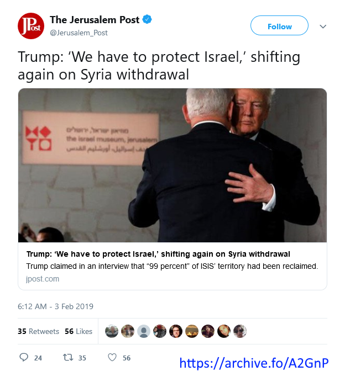Click the jpost.com domain link
The width and height of the screenshot is (345, 382).
click(x=43, y=279)
